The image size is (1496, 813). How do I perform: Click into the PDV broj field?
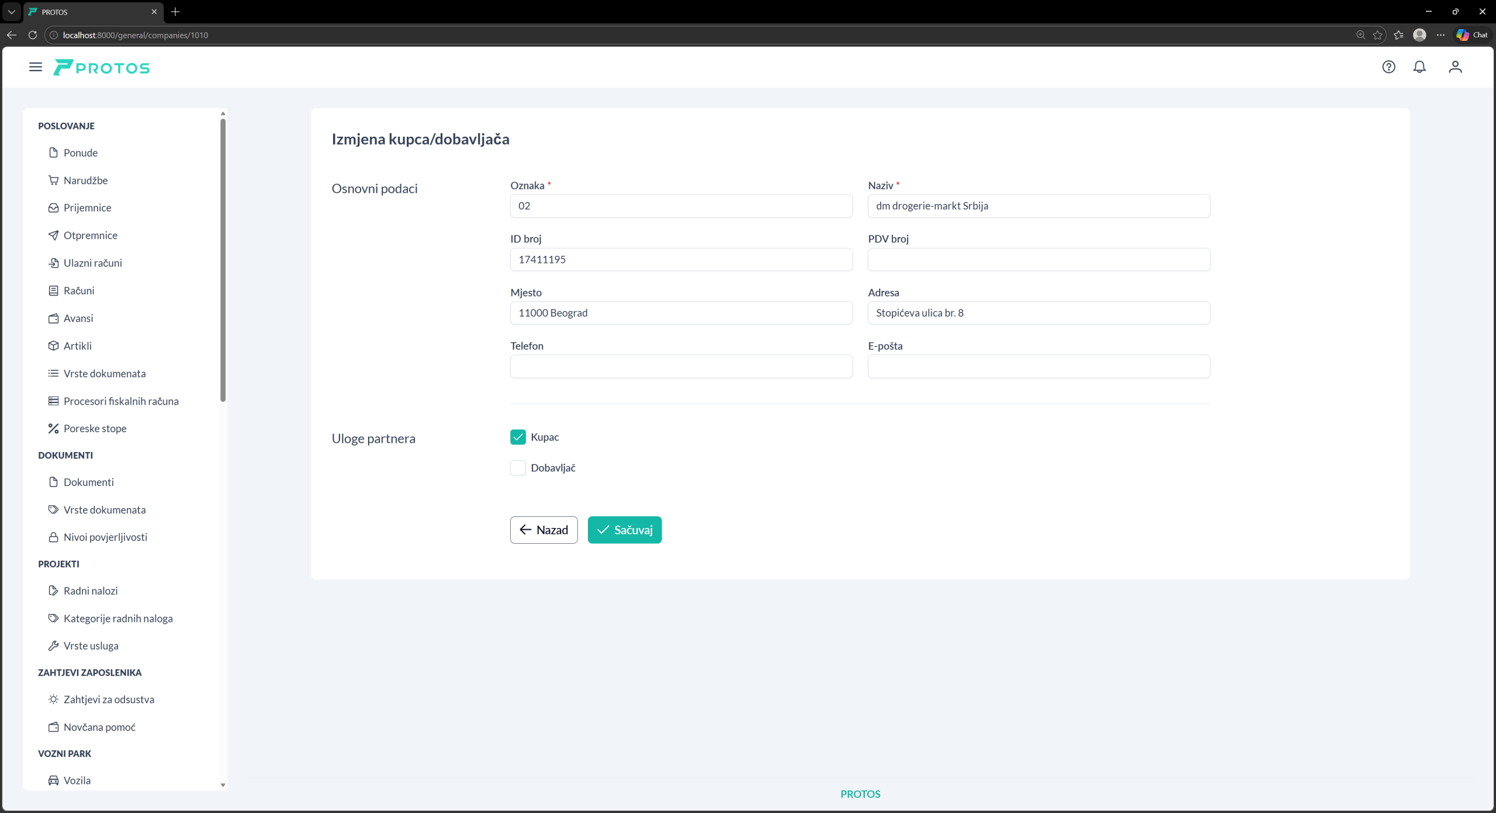[x=1038, y=259]
